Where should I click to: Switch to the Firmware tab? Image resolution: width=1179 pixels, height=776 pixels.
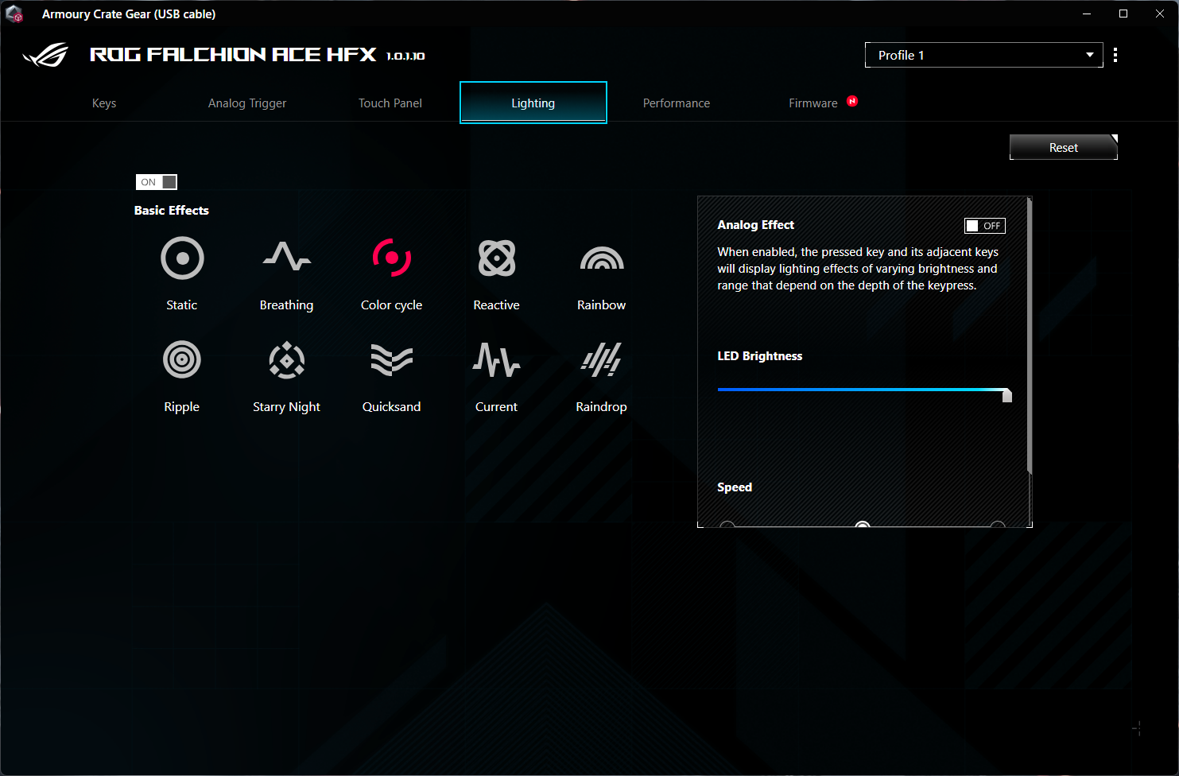point(813,103)
